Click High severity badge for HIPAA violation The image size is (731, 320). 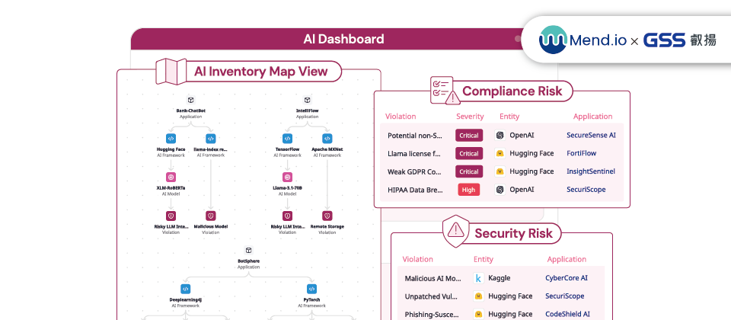pyautogui.click(x=469, y=190)
